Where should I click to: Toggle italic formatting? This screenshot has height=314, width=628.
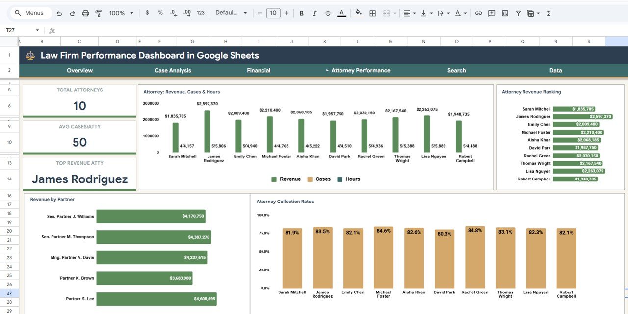tap(314, 13)
